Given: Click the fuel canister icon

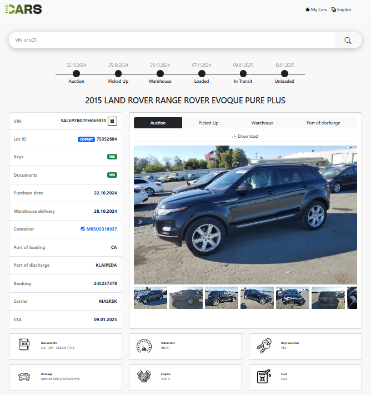Looking at the screenshot, I should click(264, 377).
